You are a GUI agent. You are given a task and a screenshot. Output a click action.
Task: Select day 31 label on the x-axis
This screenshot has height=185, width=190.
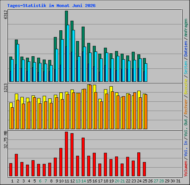[x=178, y=181]
